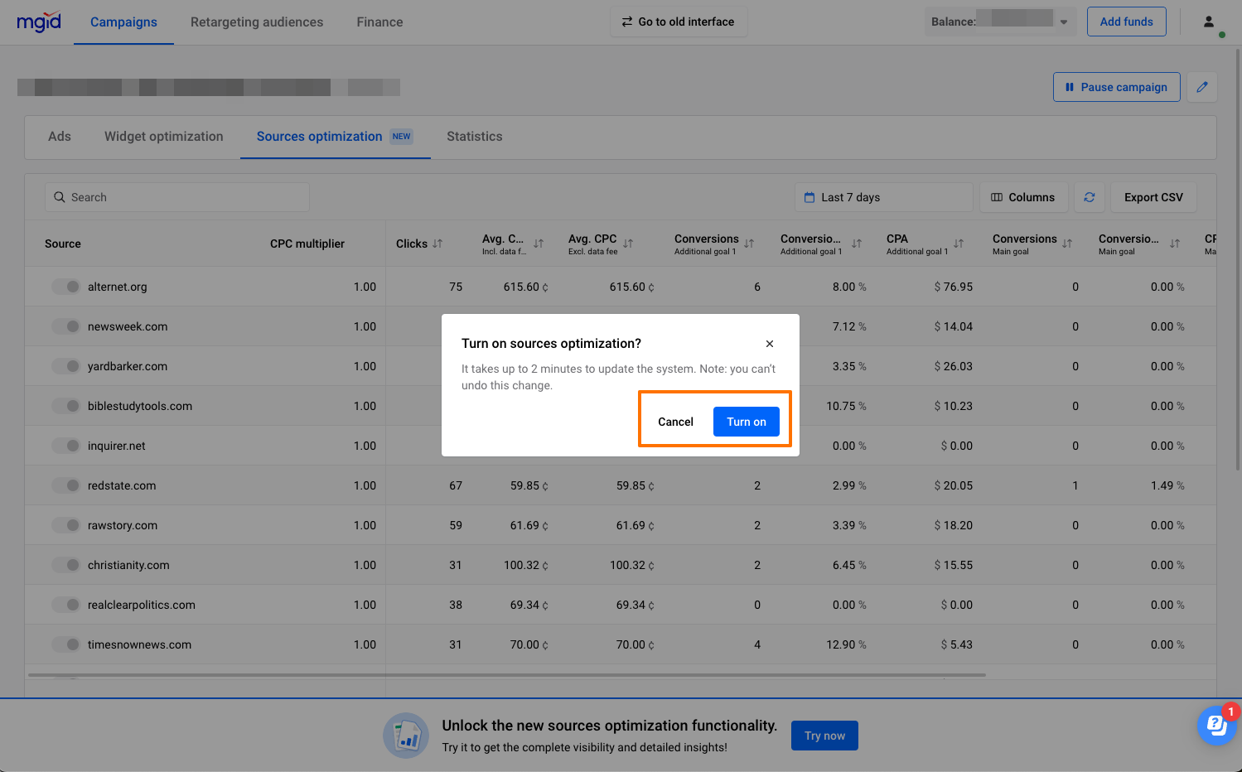Toggle the redstate.com source switch

pos(66,485)
